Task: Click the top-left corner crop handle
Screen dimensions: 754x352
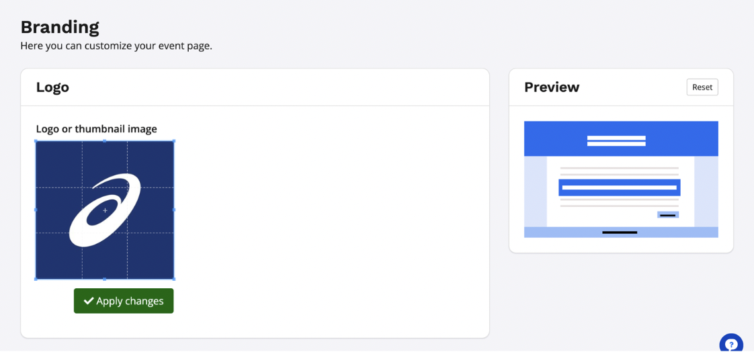Action: 36,141
